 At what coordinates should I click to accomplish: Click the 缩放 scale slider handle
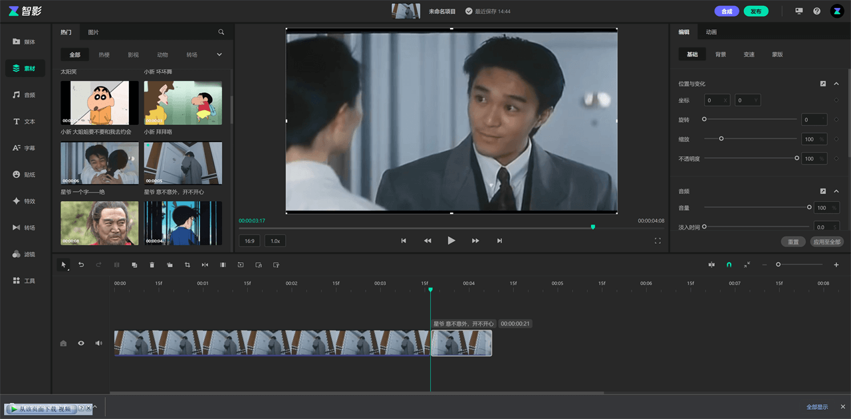click(x=721, y=138)
